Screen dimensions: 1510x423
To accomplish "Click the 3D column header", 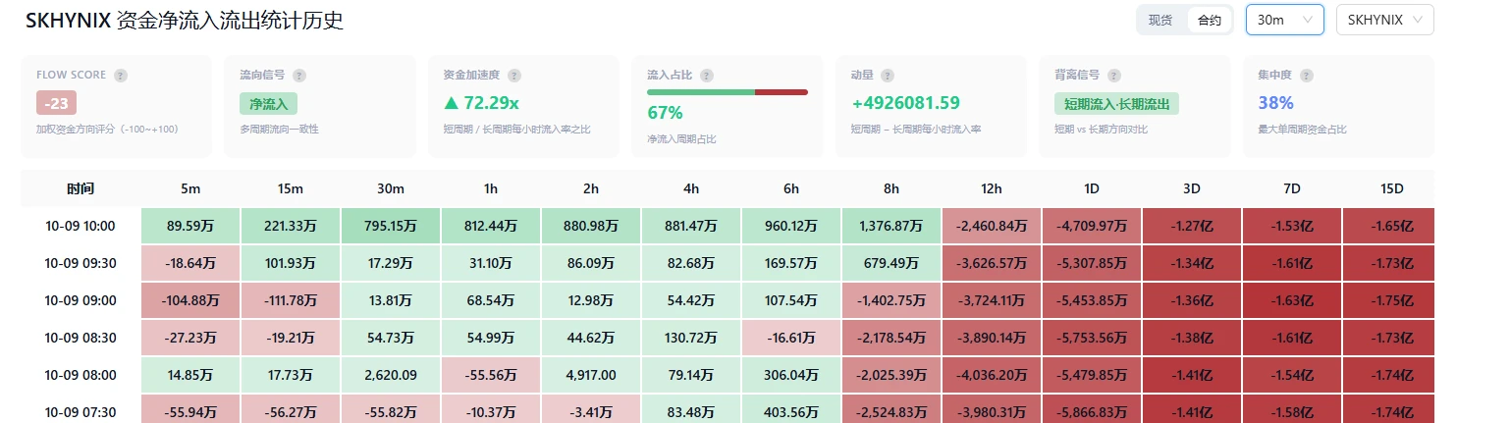I will pyautogui.click(x=1192, y=188).
